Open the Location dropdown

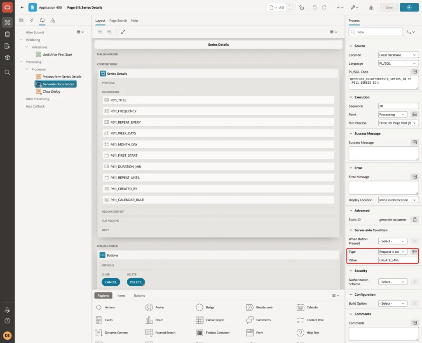[x=398, y=55]
